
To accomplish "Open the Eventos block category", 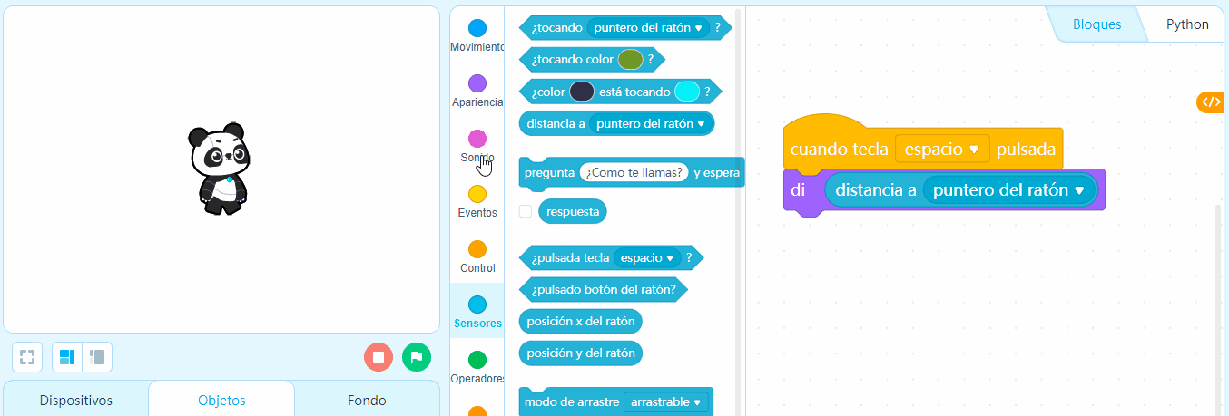I will coord(477,202).
